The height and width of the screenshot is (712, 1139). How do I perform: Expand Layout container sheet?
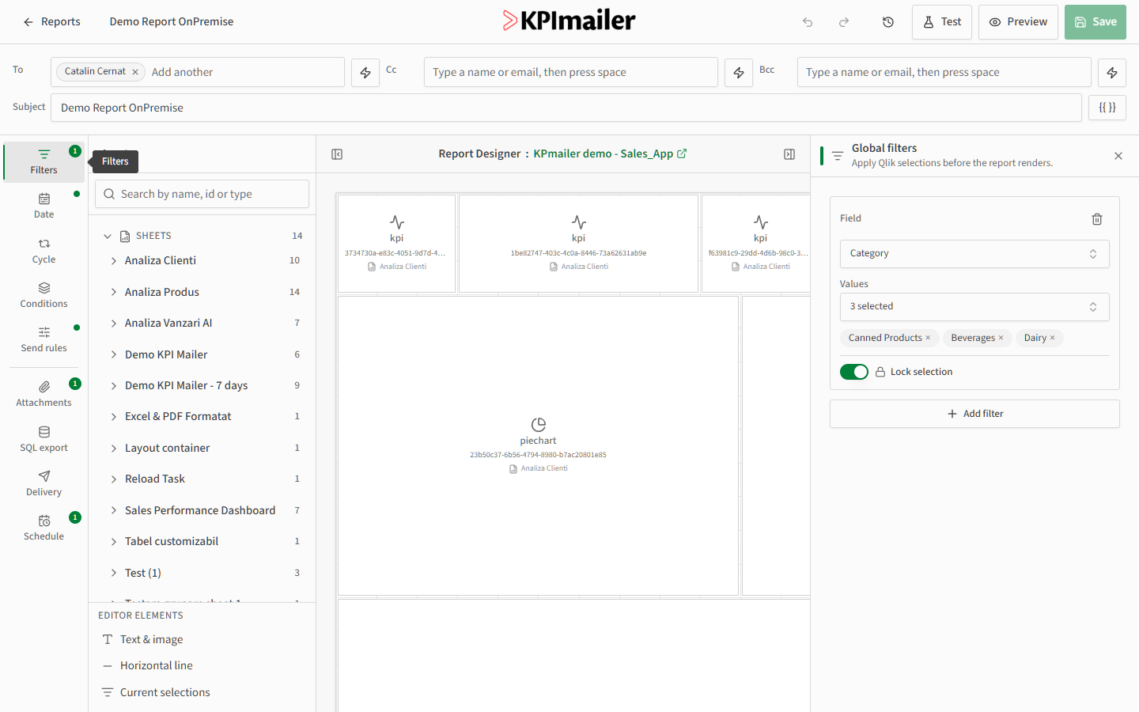point(114,449)
